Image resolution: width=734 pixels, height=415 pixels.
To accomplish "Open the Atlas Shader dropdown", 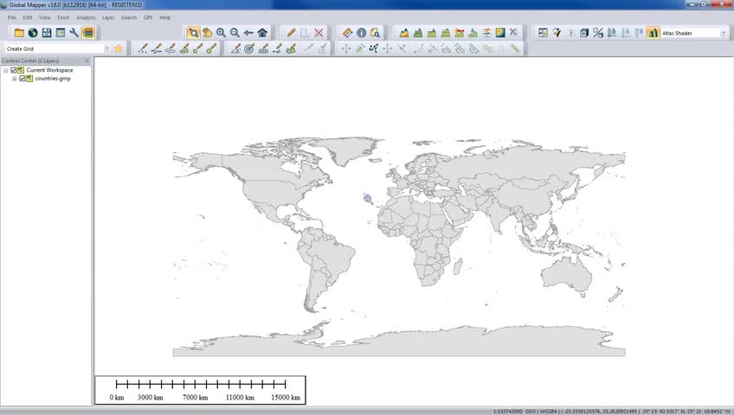I will click(x=724, y=33).
